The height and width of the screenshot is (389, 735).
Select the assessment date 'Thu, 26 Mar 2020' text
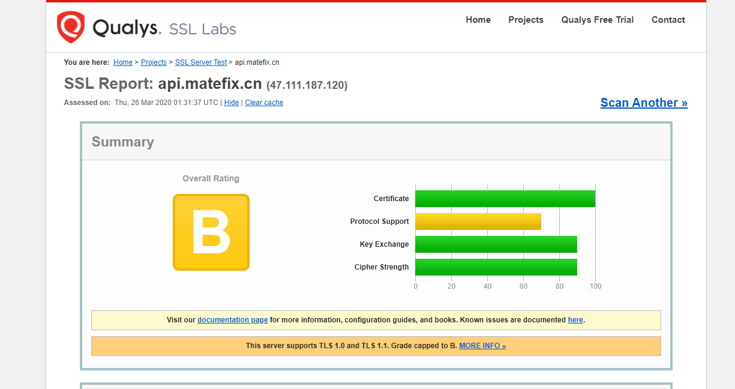144,103
